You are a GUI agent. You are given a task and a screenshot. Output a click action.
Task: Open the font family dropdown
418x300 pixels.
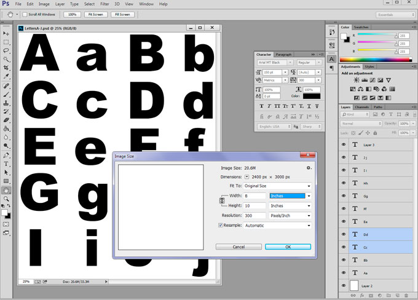coord(275,63)
